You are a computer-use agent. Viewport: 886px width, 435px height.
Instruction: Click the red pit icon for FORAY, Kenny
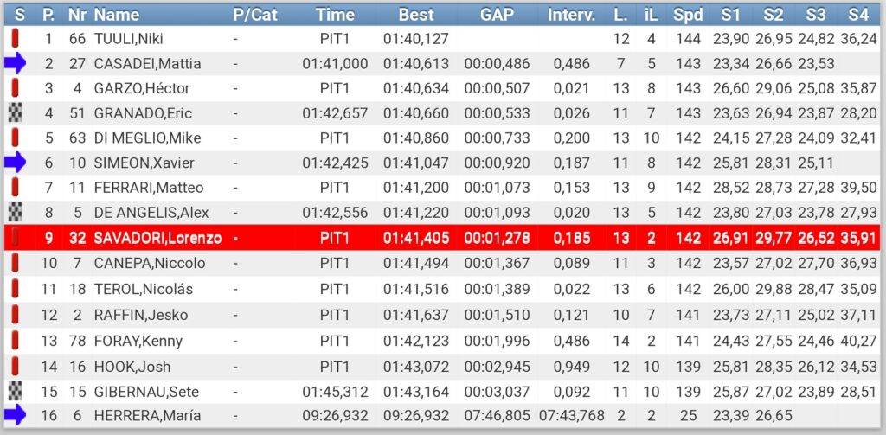(x=15, y=341)
